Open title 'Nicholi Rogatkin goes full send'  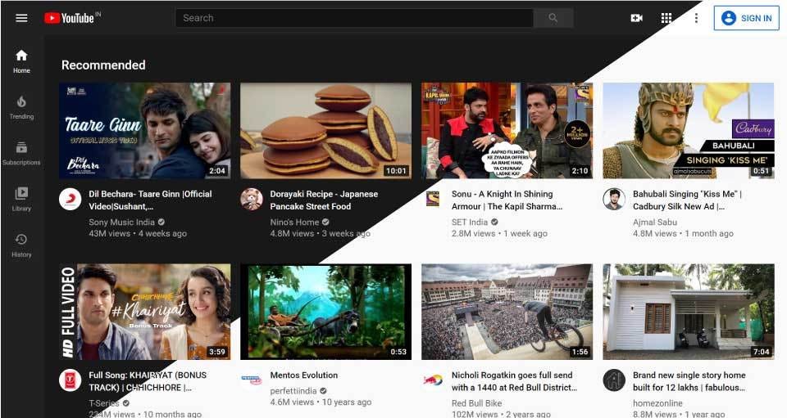pyautogui.click(x=514, y=381)
